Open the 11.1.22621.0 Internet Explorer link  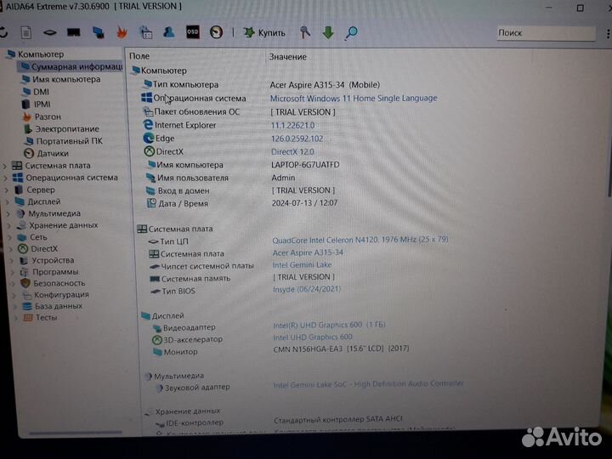[292, 125]
